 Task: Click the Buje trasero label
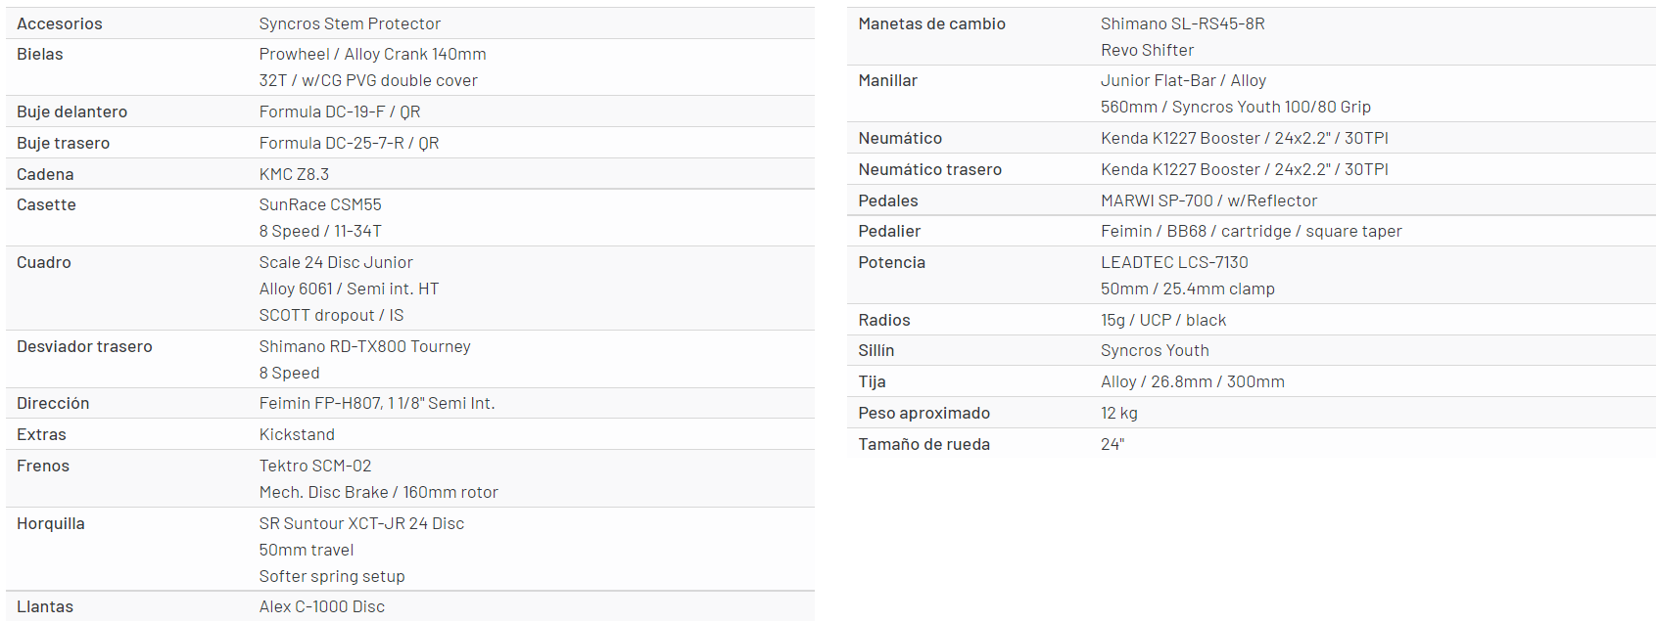pos(63,143)
